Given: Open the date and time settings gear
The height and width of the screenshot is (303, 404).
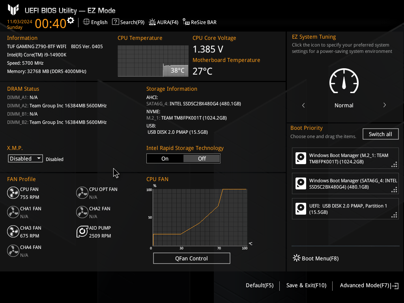Looking at the screenshot, I should (x=71, y=21).
